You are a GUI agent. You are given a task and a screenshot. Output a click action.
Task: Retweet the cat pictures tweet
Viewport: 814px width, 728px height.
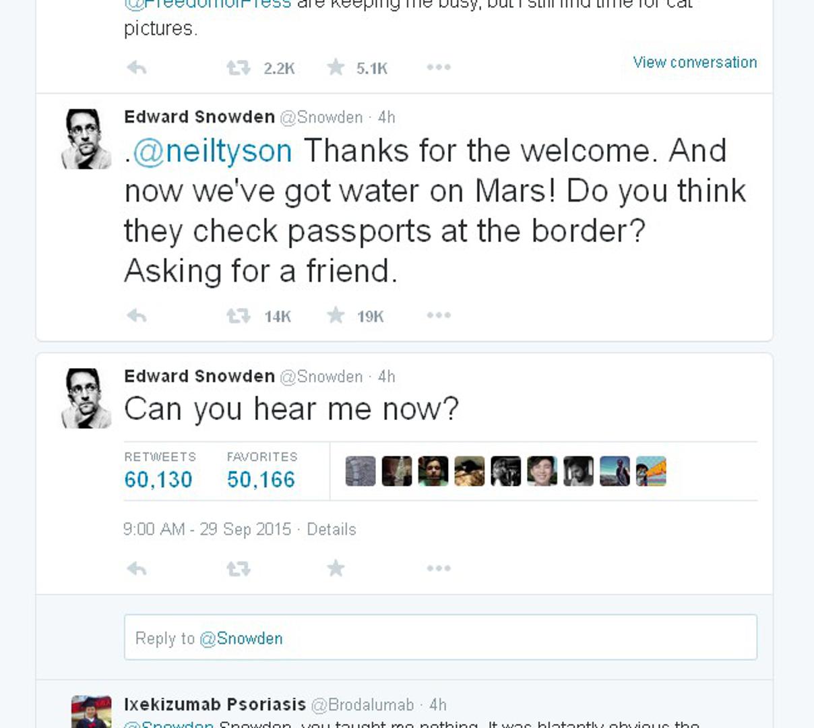coord(238,67)
